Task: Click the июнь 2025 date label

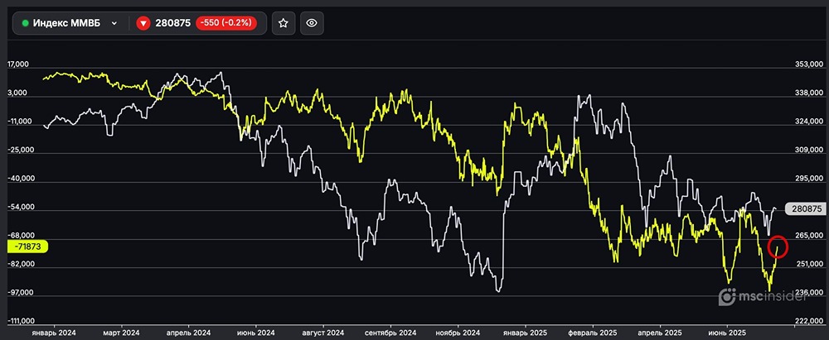Action: pos(727,333)
